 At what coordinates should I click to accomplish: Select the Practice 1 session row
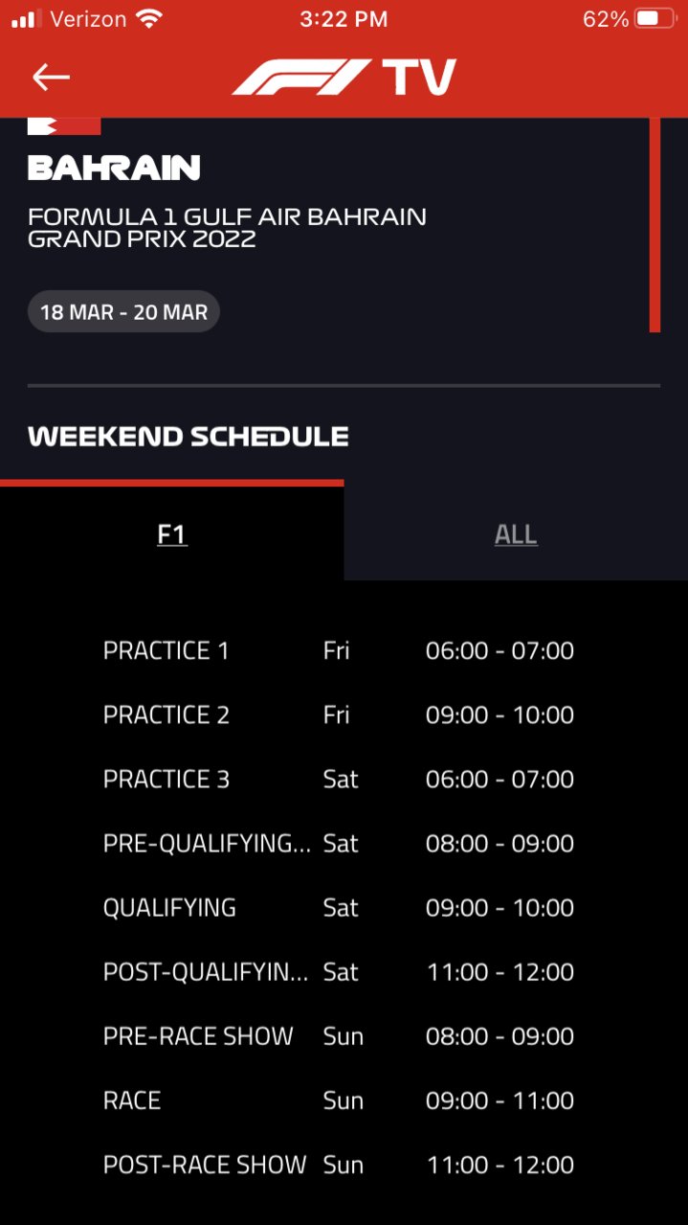point(339,651)
